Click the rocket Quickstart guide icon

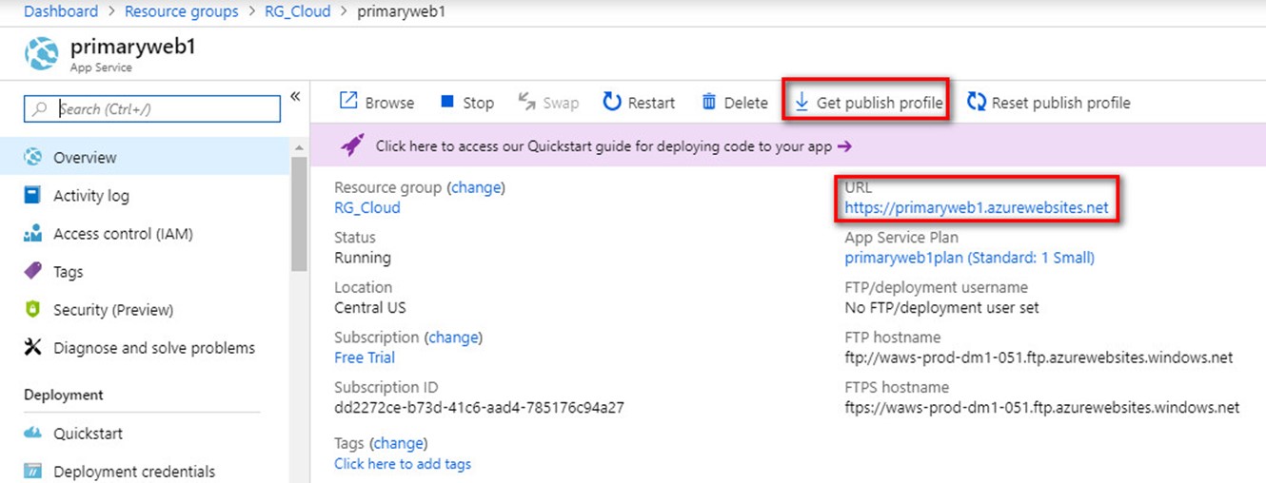tap(353, 145)
